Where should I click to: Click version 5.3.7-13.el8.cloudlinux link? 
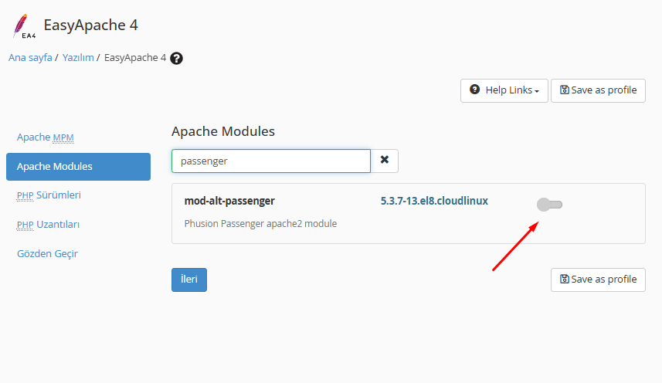tap(434, 201)
